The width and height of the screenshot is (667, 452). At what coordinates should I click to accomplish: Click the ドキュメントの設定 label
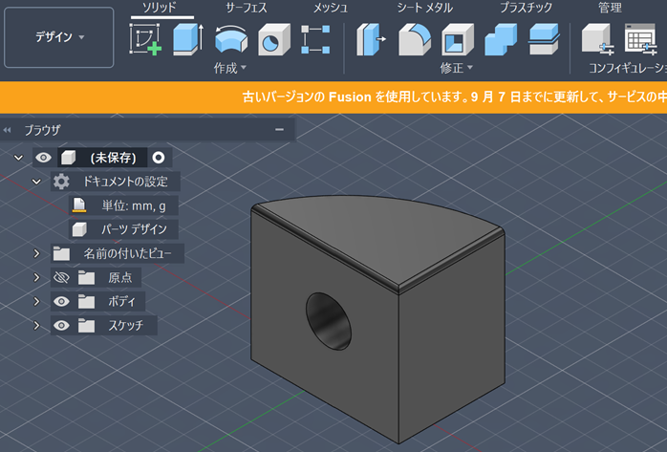(x=125, y=182)
